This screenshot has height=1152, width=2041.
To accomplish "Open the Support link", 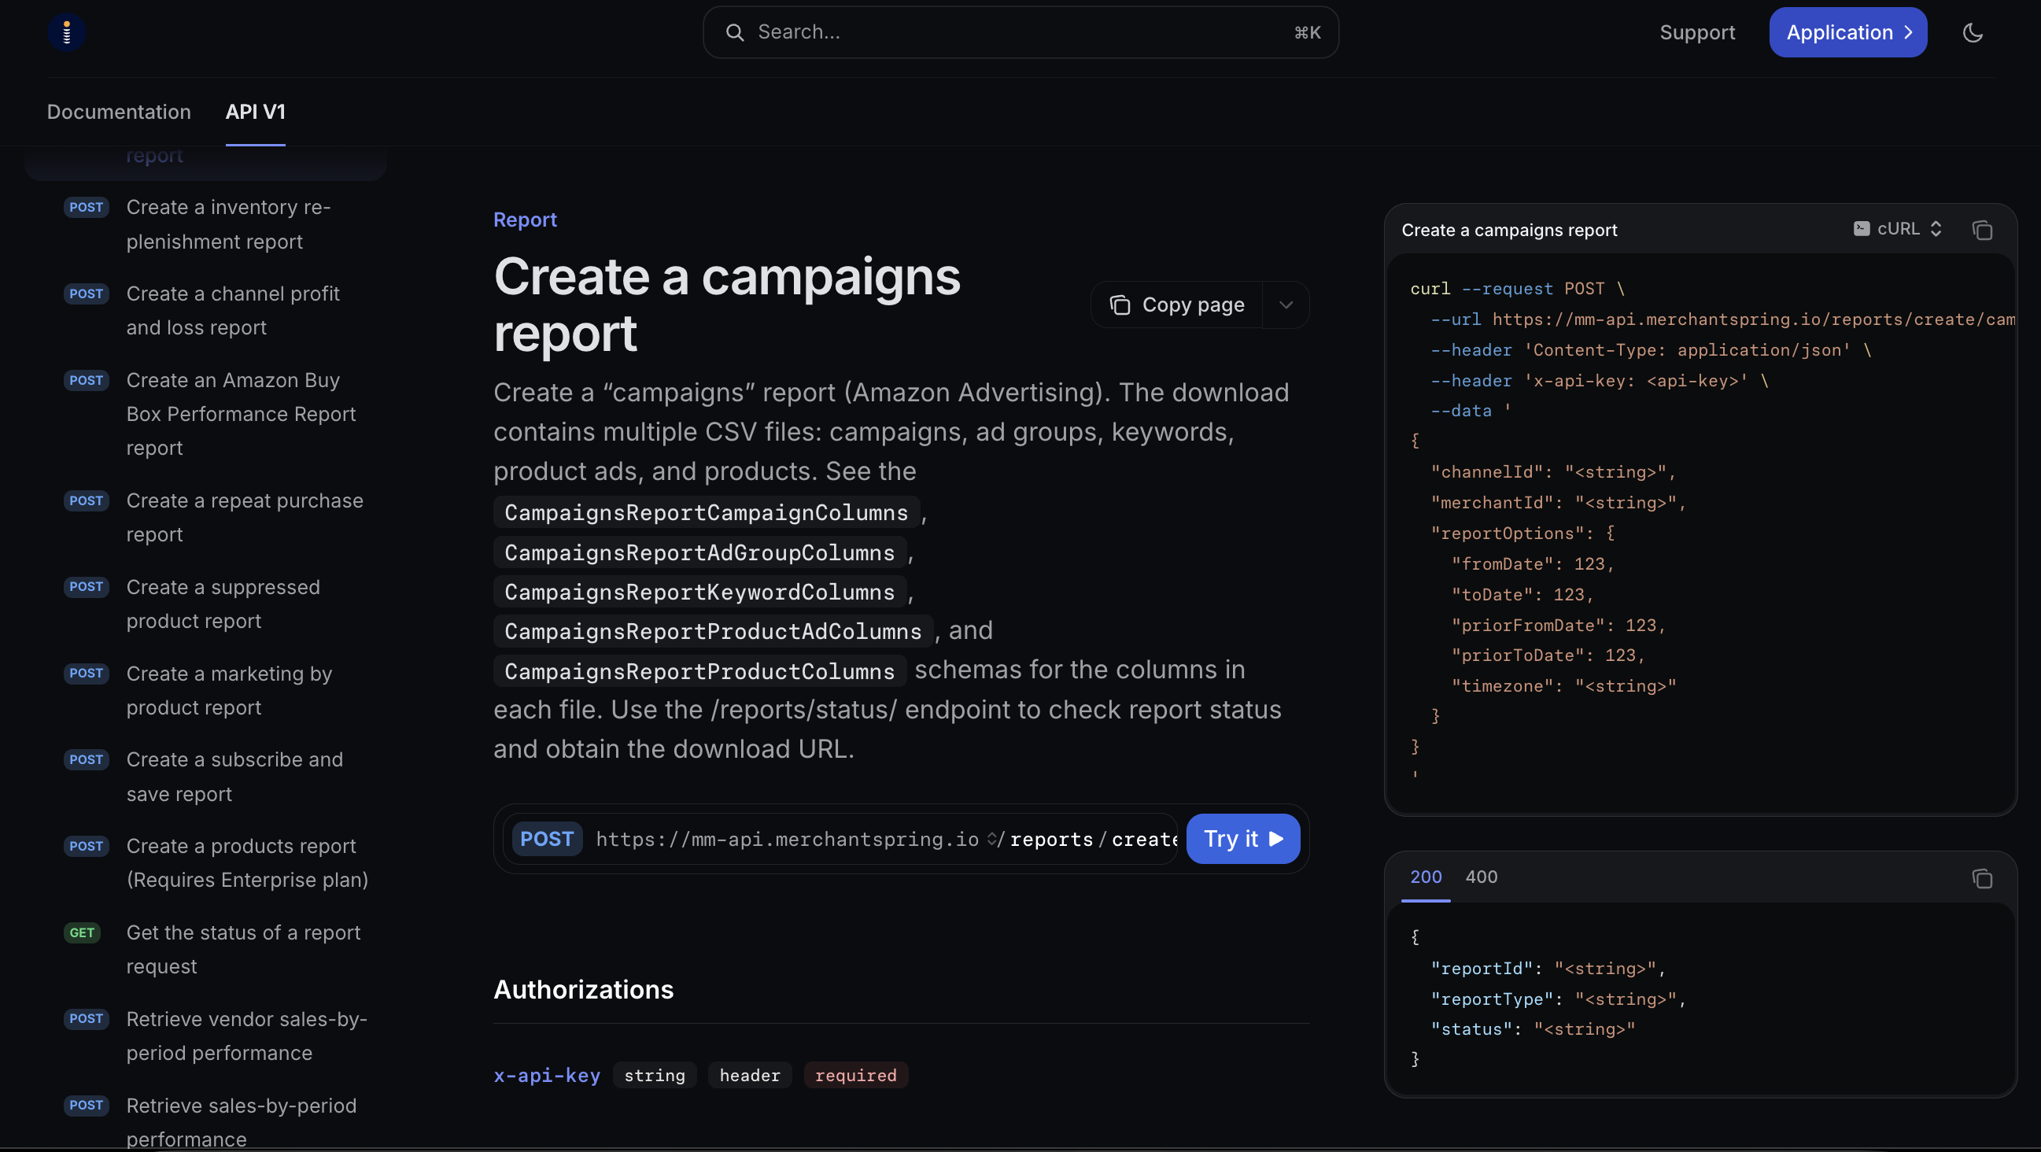I will (1696, 32).
